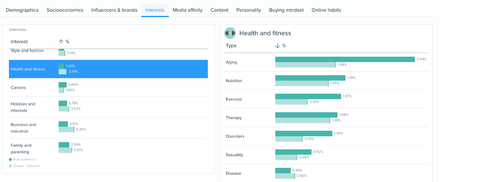Image resolution: width=480 pixels, height=182 pixels.
Task: Pick the Family and parenting row
Action: coord(108,147)
